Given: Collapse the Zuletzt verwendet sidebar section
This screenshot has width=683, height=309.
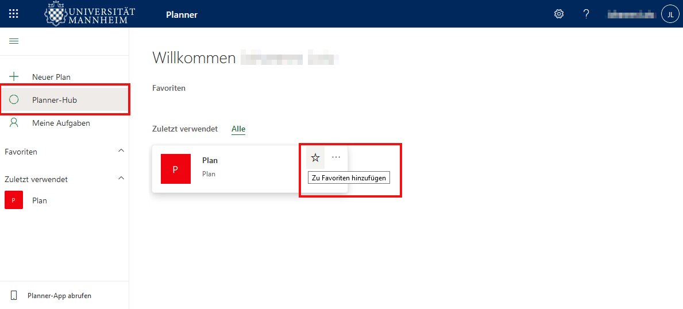Looking at the screenshot, I should pos(121,178).
